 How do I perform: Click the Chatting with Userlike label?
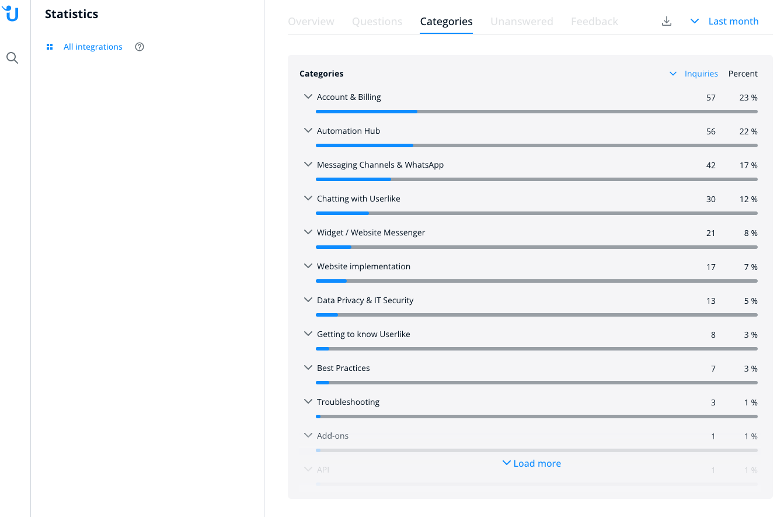pyautogui.click(x=358, y=199)
